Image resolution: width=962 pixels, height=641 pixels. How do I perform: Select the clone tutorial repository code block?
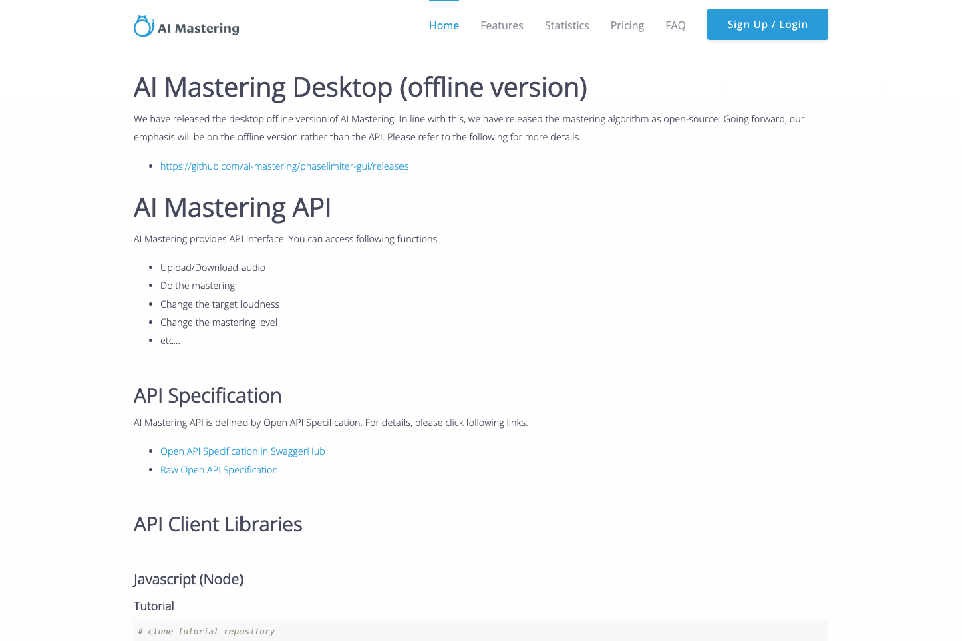[x=206, y=630]
